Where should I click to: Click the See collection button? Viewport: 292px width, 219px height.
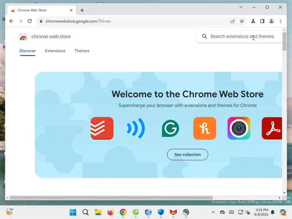[x=188, y=155]
